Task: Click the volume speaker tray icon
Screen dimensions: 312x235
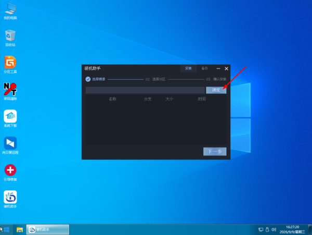Action: [x=274, y=230]
